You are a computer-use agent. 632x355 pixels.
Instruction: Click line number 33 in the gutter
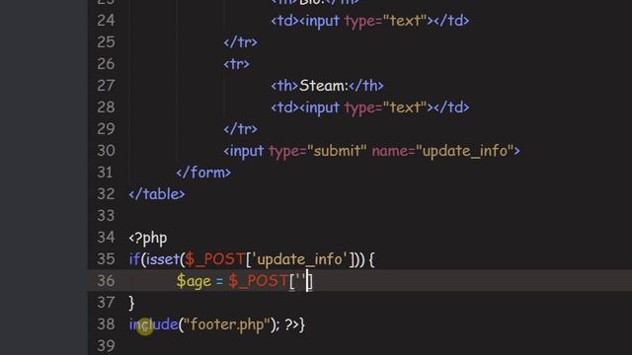click(x=106, y=216)
